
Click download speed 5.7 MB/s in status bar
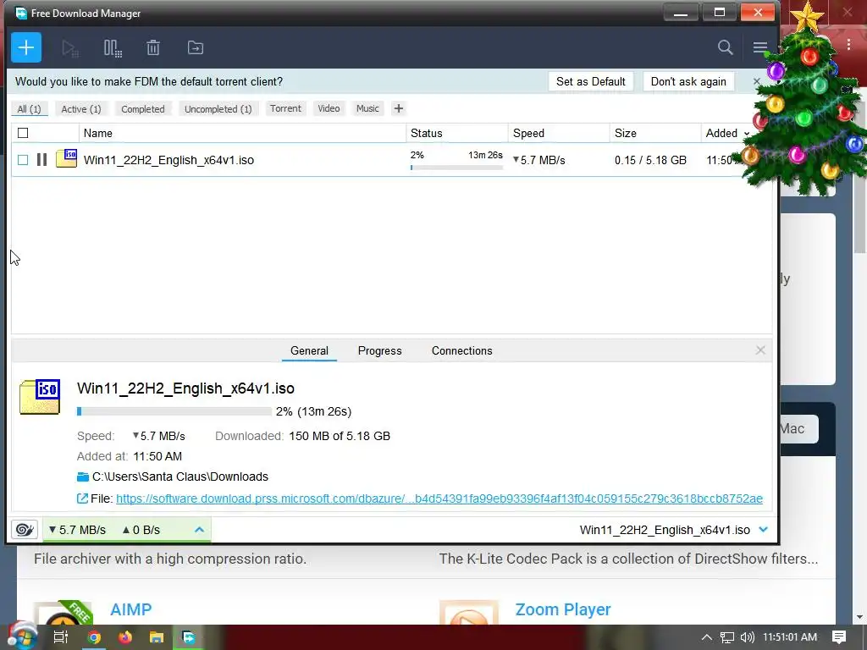[77, 530]
